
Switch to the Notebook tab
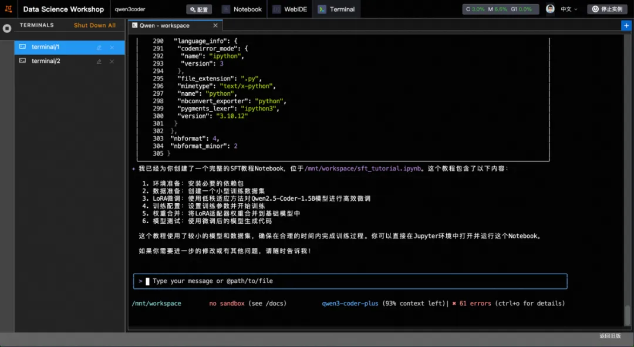click(242, 9)
